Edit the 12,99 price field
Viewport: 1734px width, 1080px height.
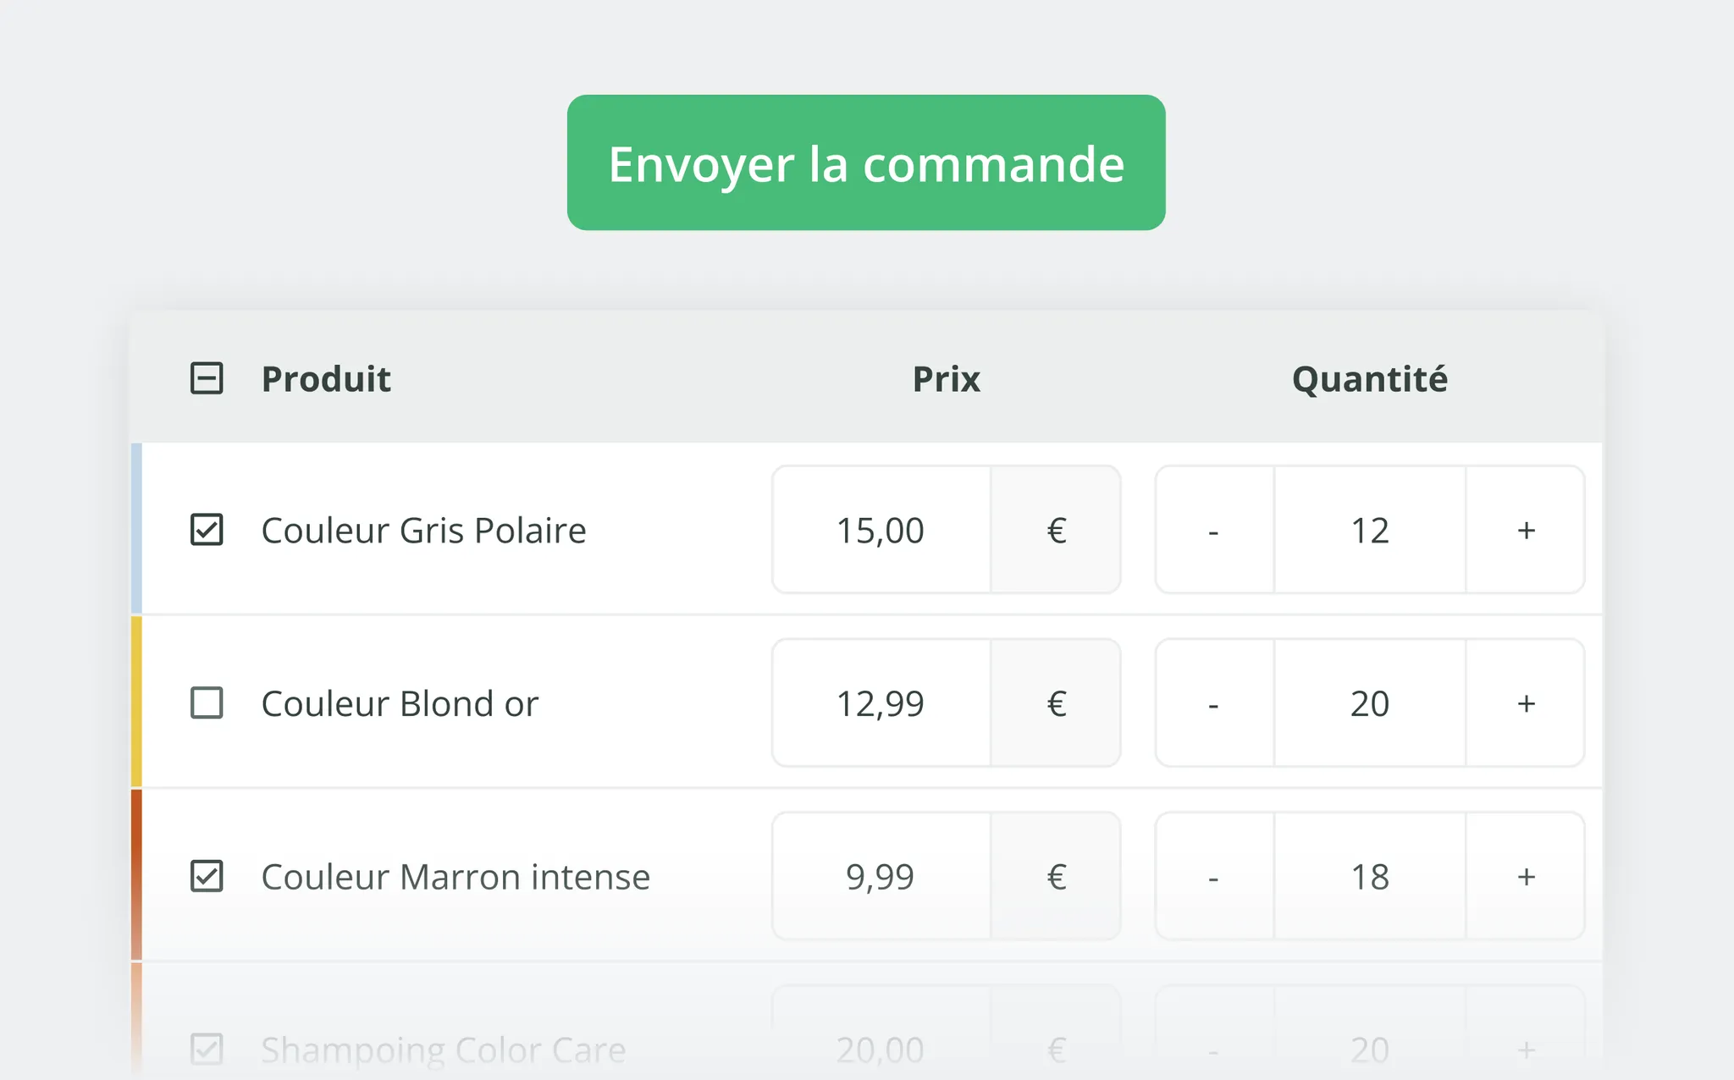pyautogui.click(x=881, y=703)
